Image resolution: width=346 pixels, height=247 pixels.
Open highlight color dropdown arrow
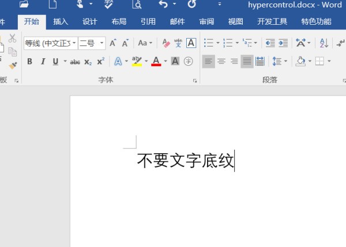(146, 61)
